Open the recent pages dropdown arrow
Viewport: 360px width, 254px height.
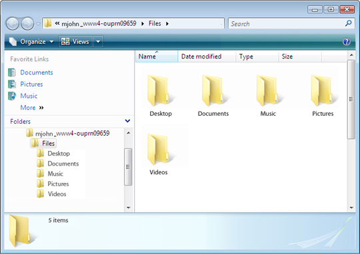[39, 24]
